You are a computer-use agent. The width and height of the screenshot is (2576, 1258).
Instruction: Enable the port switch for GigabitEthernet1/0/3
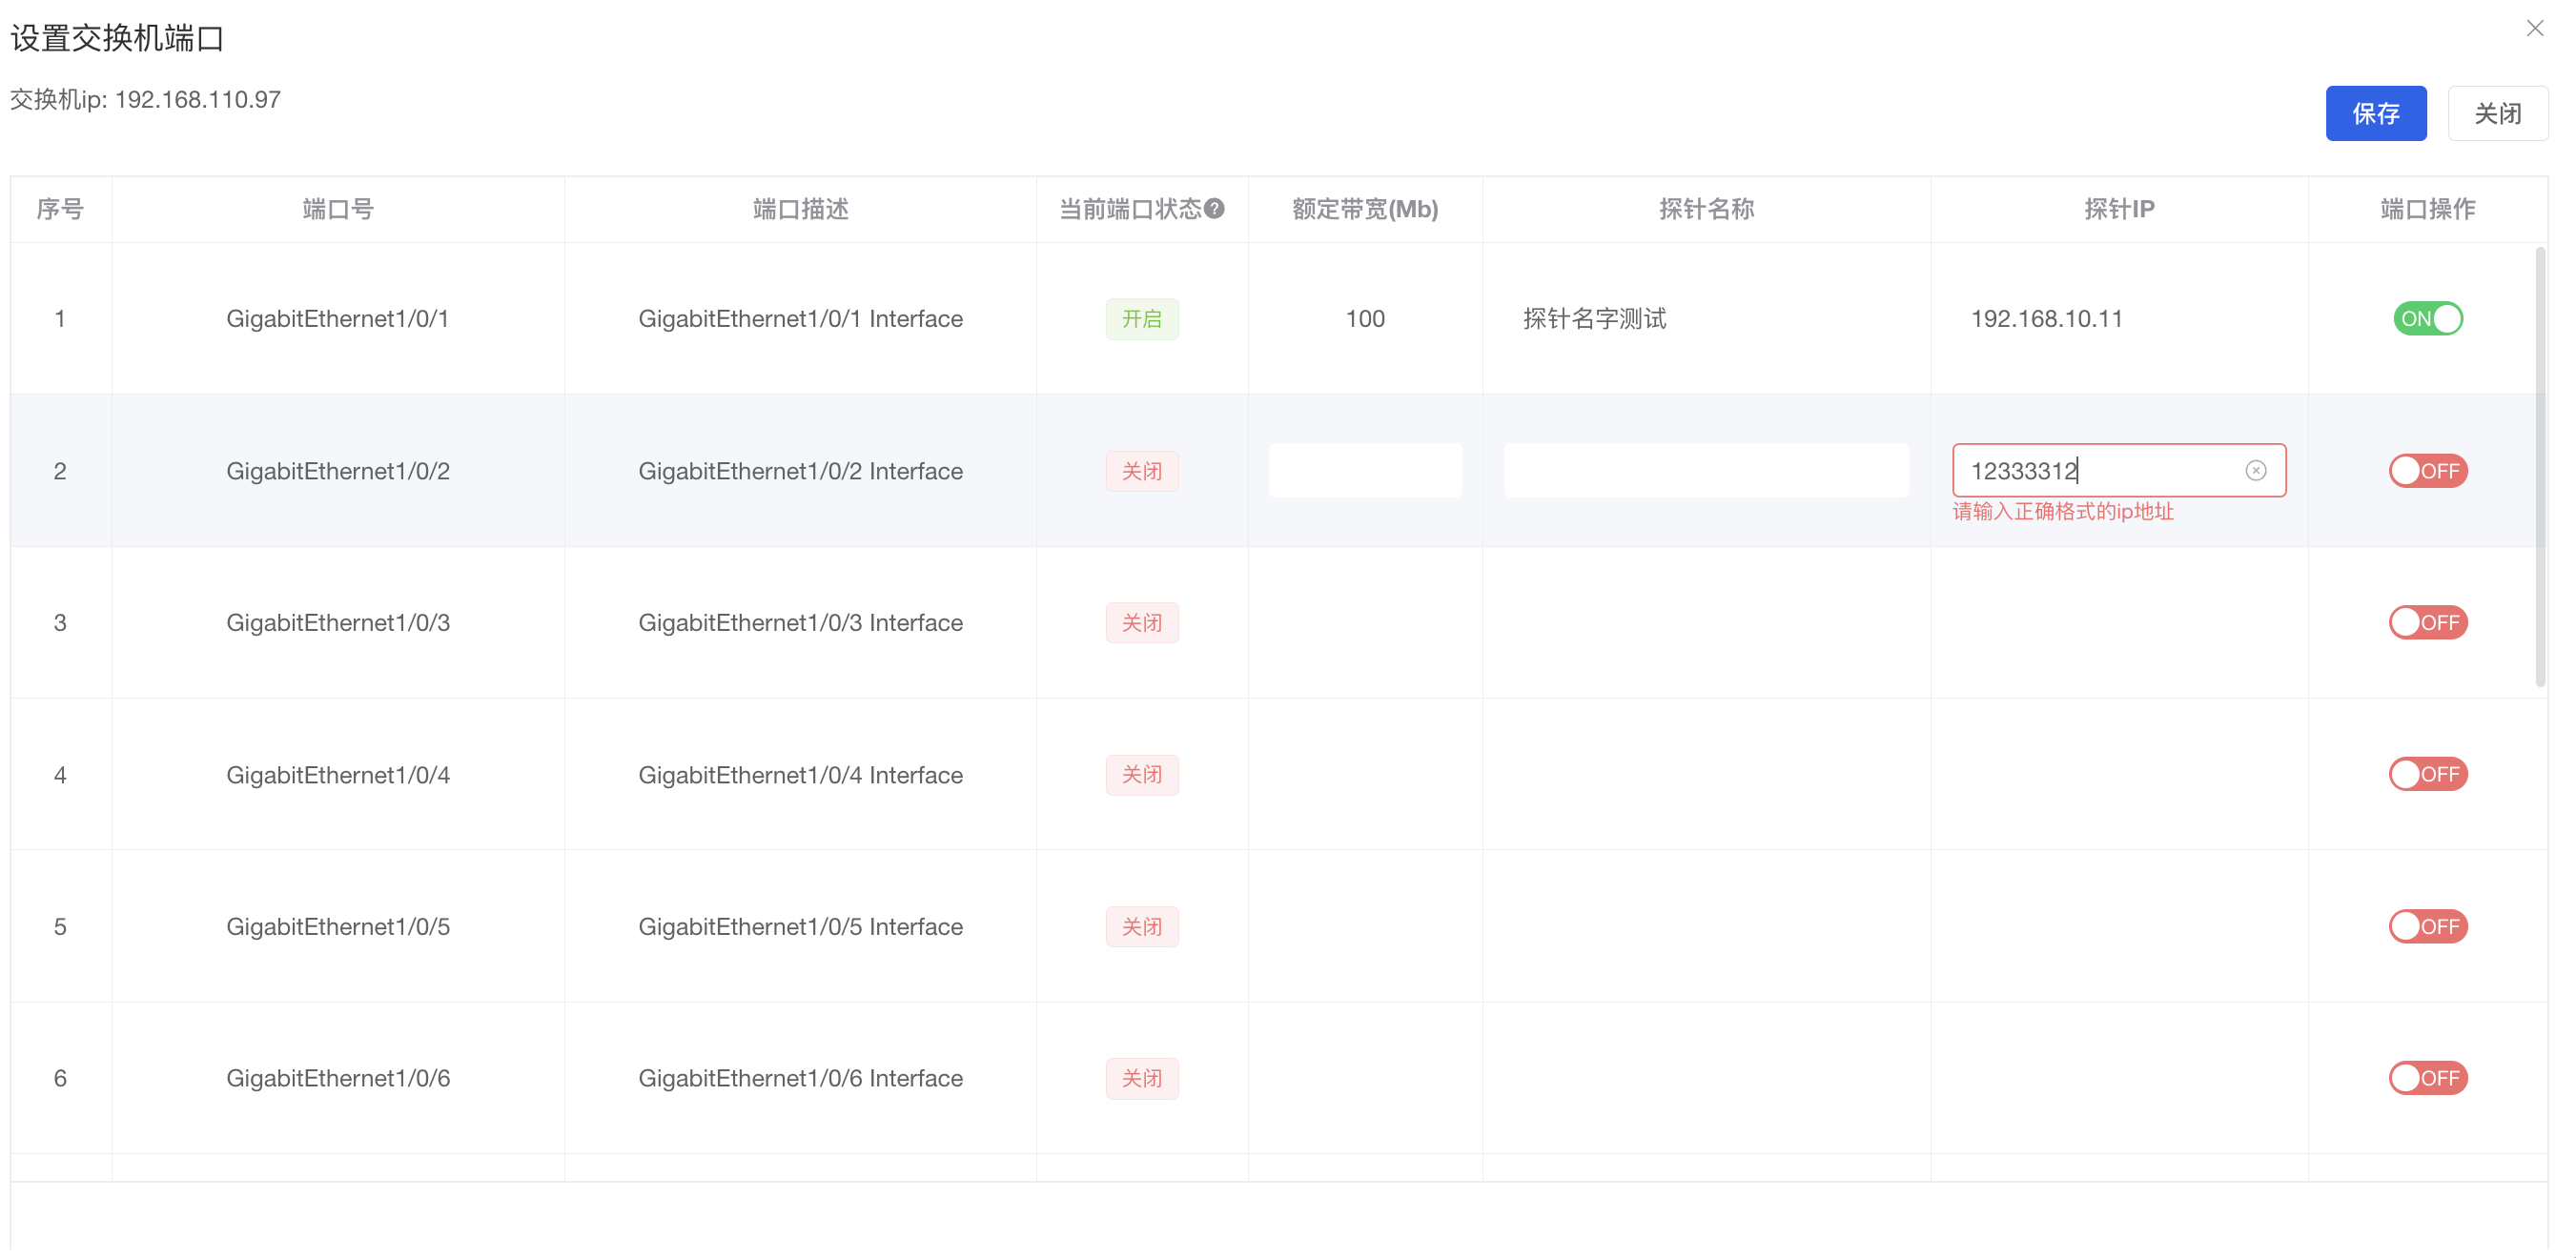coord(2427,623)
